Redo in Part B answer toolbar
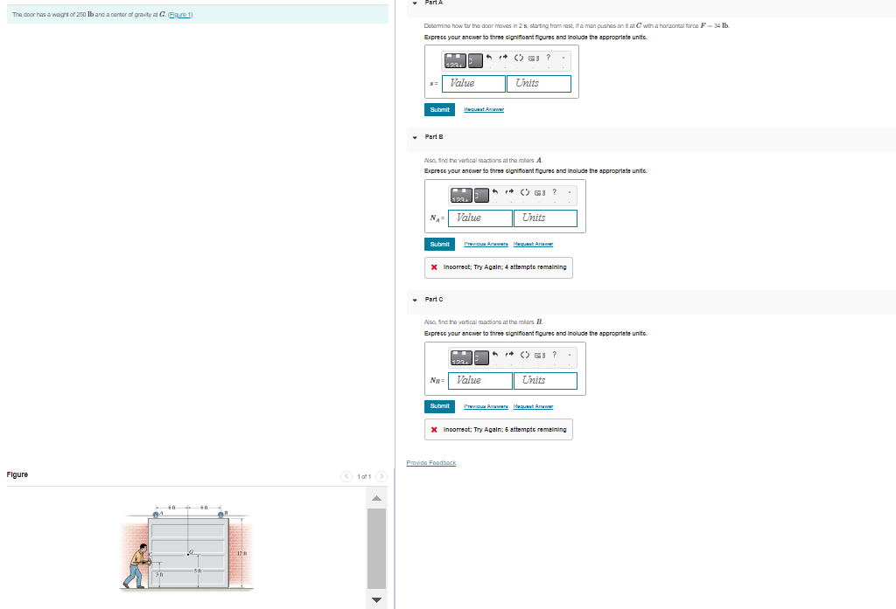This screenshot has width=896, height=609. pos(510,192)
